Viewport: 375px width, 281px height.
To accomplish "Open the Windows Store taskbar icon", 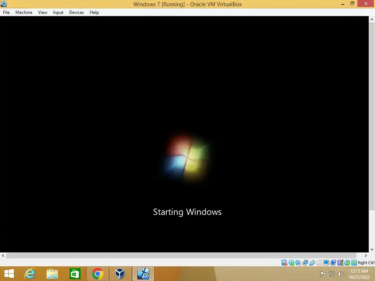I will pyautogui.click(x=75, y=274).
